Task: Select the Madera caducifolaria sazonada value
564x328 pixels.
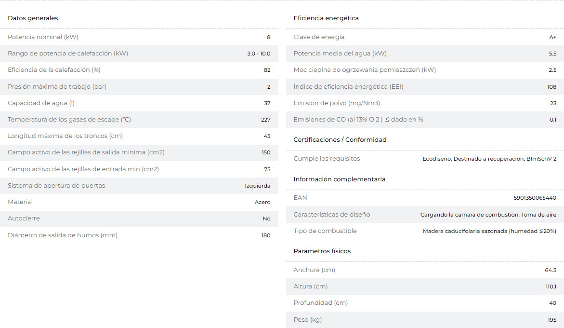Action: point(489,232)
